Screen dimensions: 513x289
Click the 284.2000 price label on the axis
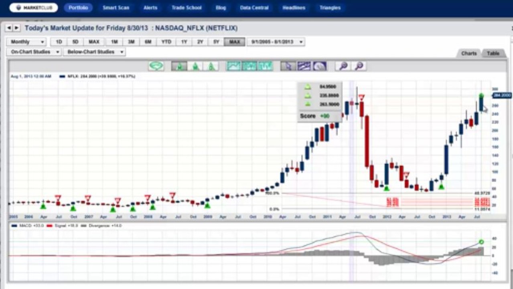(x=501, y=95)
